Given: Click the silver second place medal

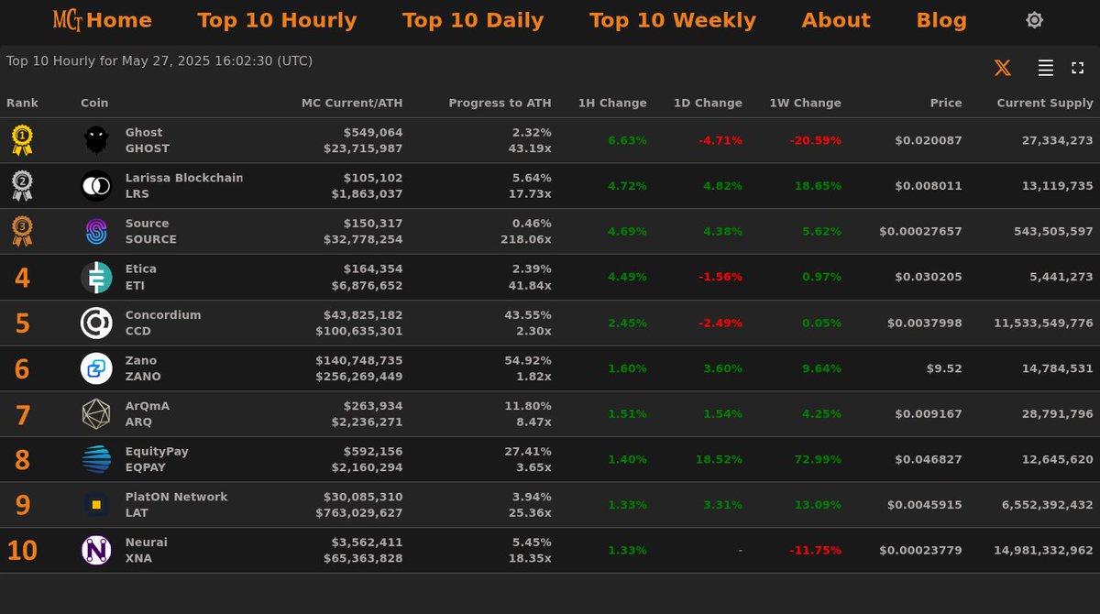Looking at the screenshot, I should (22, 186).
